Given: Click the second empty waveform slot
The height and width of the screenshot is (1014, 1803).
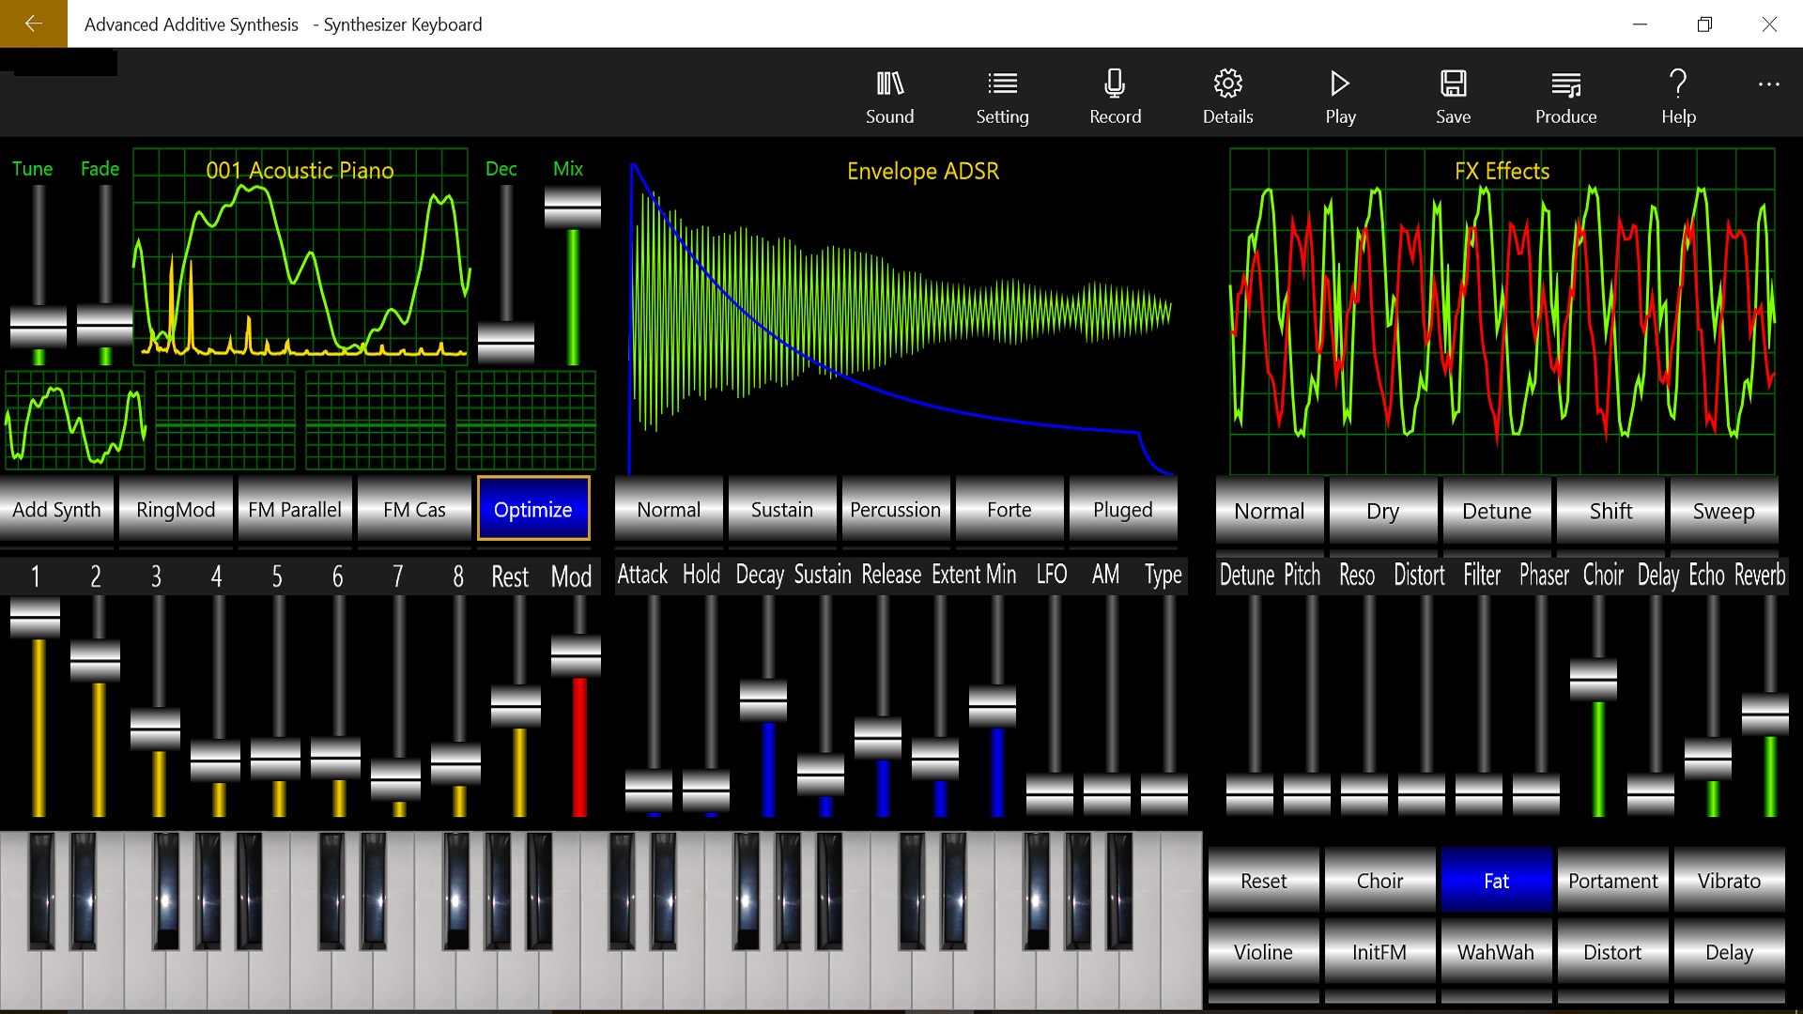Looking at the screenshot, I should (376, 420).
